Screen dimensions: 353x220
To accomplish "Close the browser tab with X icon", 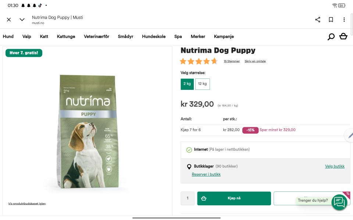I will [x=9, y=19].
